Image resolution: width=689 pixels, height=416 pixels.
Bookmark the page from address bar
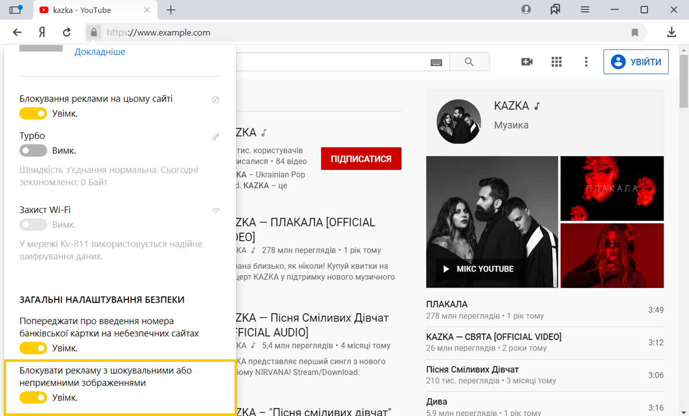[x=635, y=33]
